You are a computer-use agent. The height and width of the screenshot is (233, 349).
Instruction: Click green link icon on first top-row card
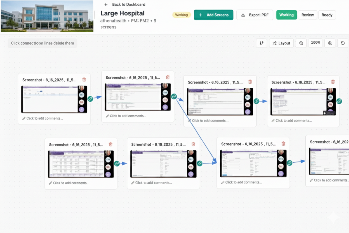90,99
